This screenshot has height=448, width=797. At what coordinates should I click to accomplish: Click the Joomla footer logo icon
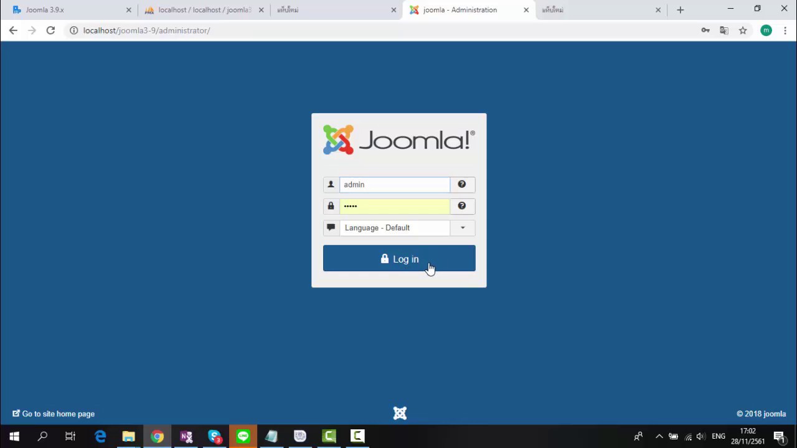click(400, 413)
